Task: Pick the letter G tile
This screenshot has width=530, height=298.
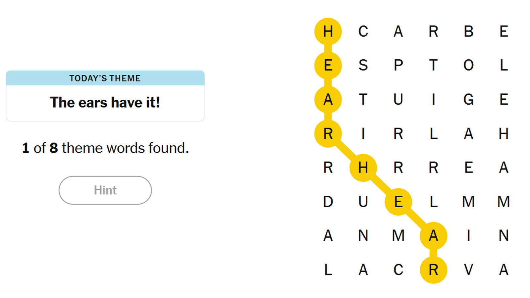Action: (x=468, y=99)
